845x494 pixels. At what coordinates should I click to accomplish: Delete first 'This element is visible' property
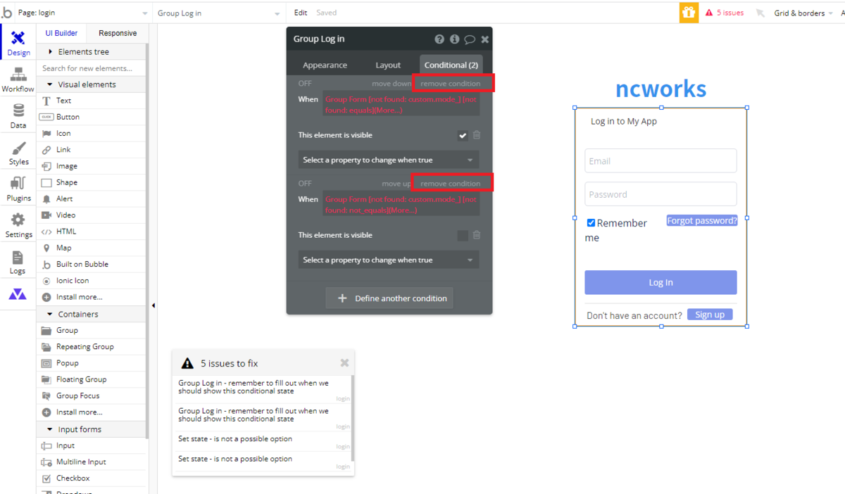pos(477,135)
